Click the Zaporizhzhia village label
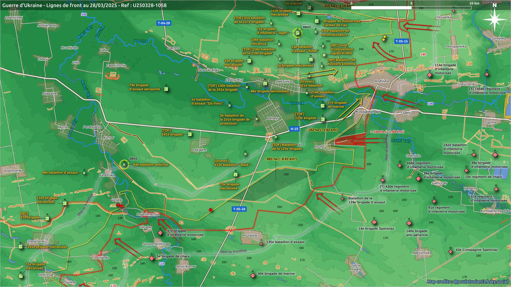The image size is (511, 287). click(116, 65)
